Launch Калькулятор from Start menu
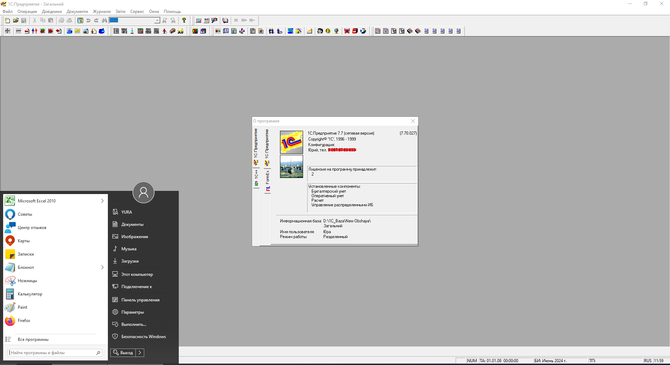The height and width of the screenshot is (365, 670). 30,294
